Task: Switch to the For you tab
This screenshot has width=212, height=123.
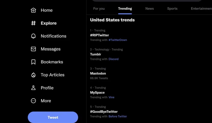Action: click(99, 8)
